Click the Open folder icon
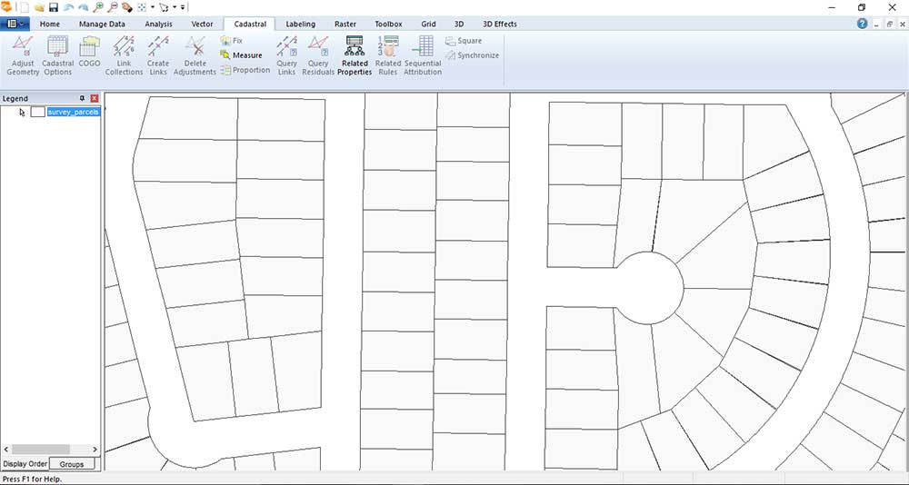 (x=39, y=7)
